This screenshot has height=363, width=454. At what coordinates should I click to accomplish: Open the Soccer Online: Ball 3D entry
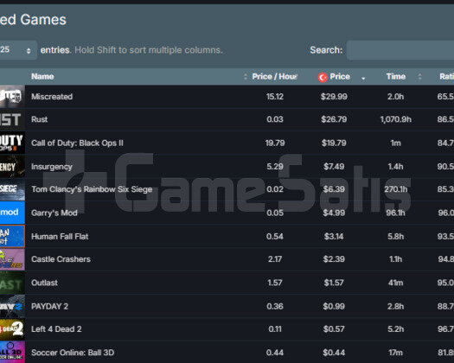(x=73, y=353)
